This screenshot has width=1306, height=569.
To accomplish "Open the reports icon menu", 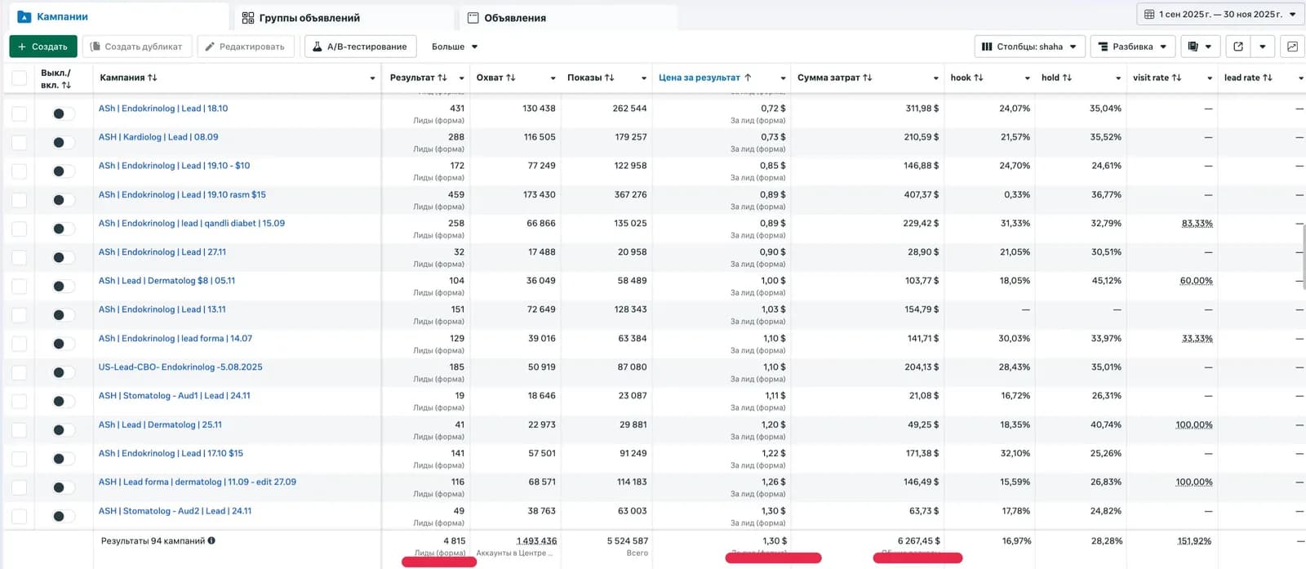I will click(x=1200, y=47).
